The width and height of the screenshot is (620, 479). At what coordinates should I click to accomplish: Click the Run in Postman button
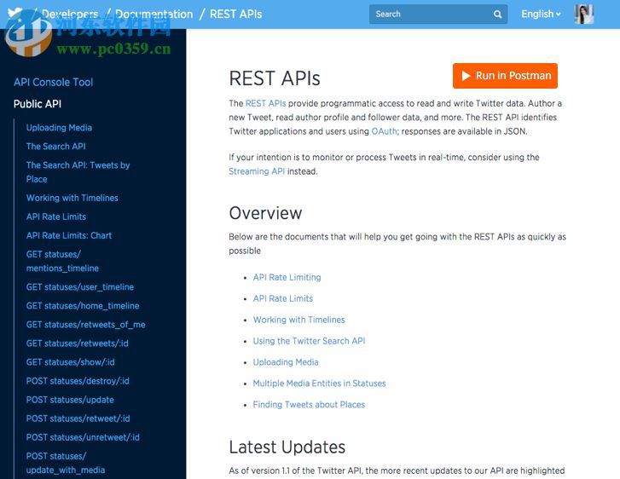(505, 76)
